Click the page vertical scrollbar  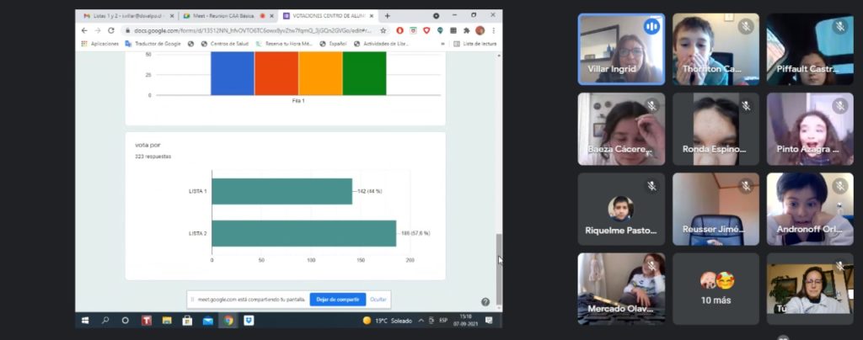[497, 252]
